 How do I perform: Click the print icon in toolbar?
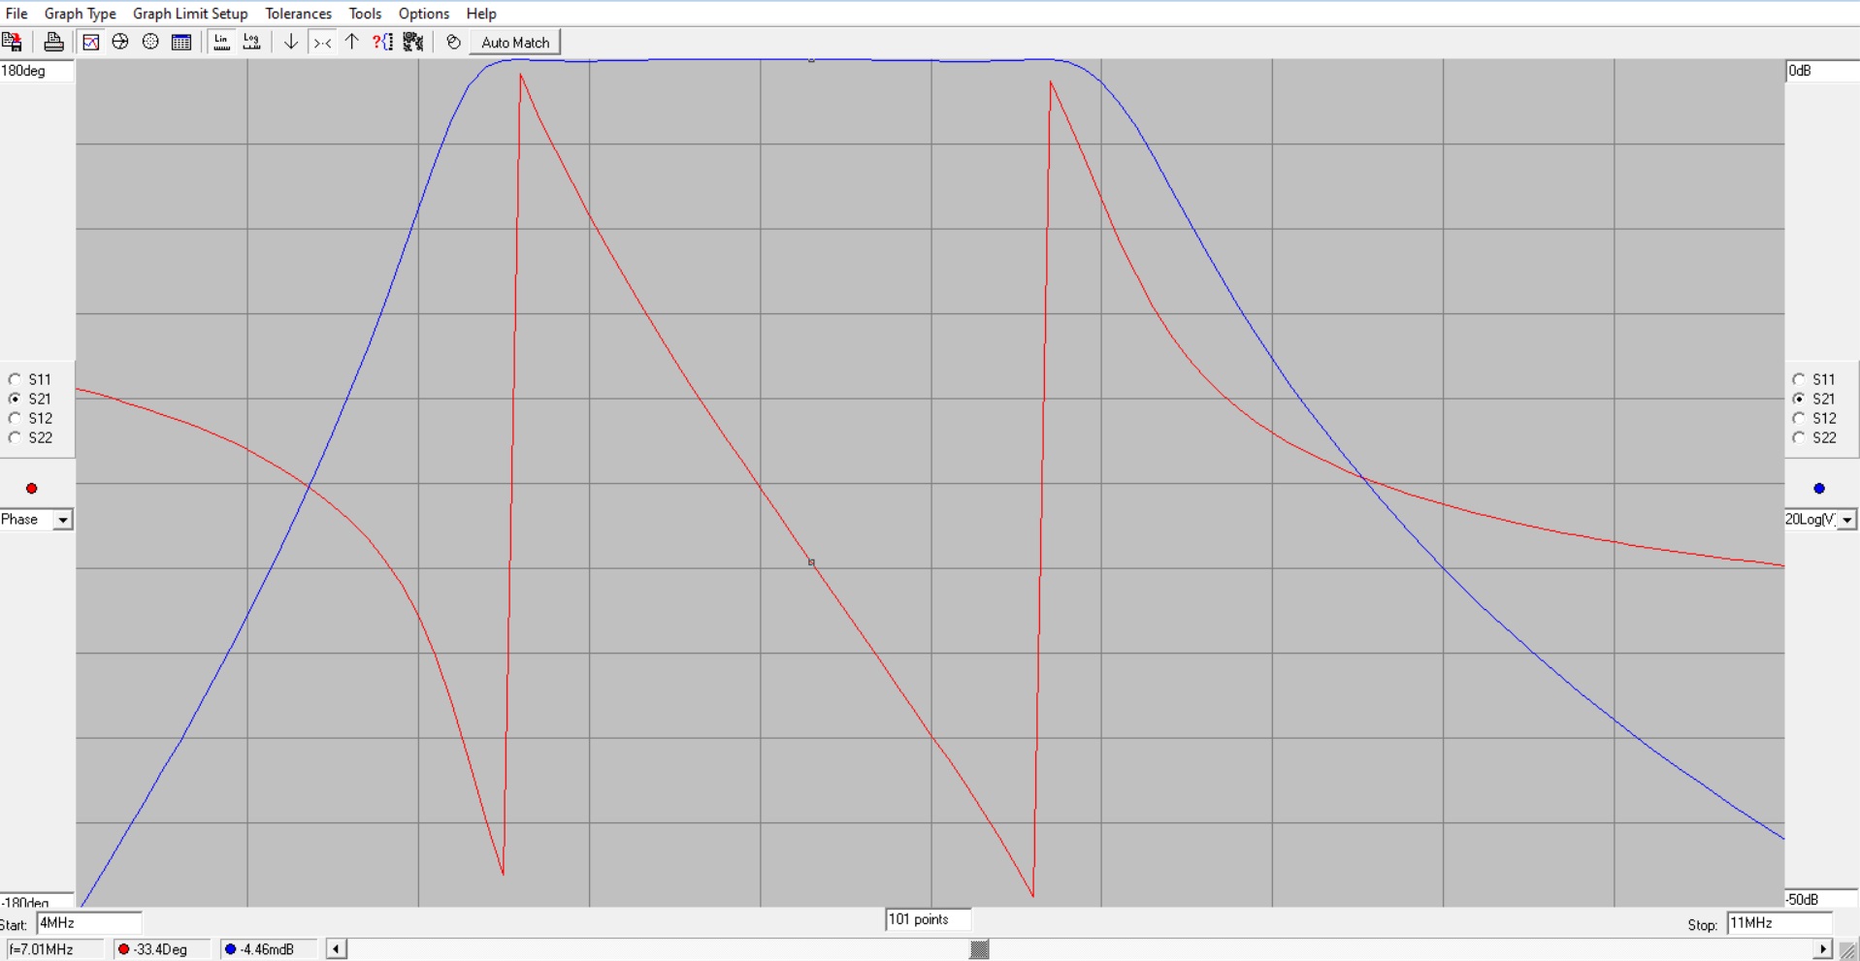(53, 42)
